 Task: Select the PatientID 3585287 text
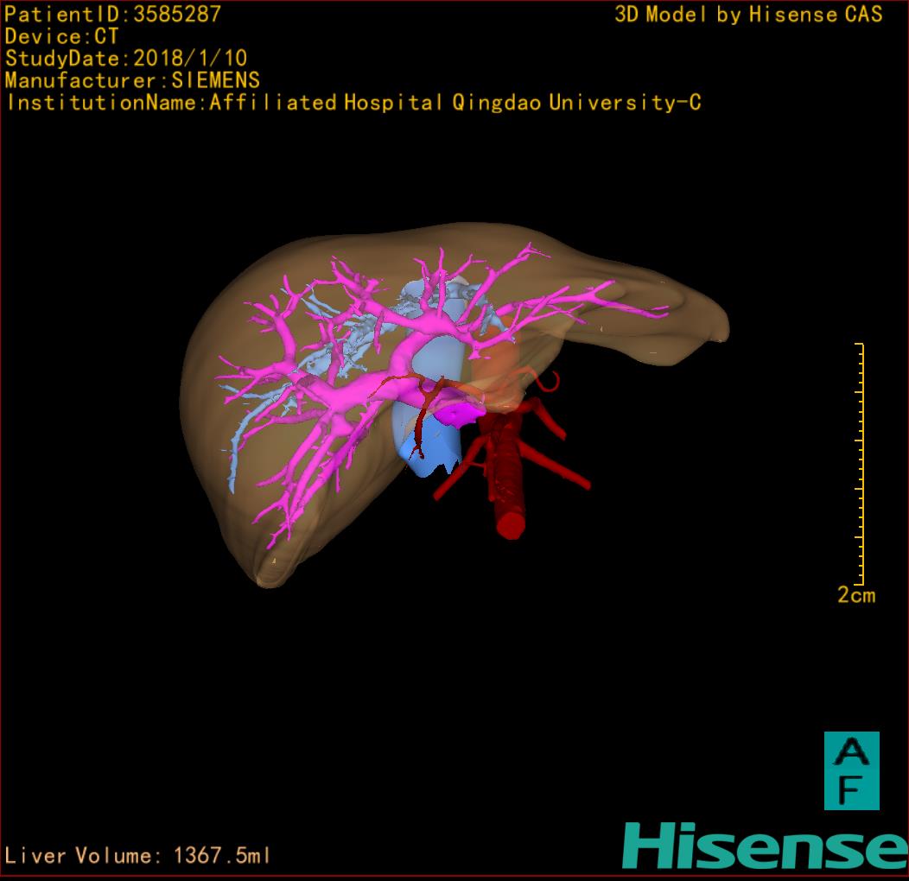[x=113, y=15]
